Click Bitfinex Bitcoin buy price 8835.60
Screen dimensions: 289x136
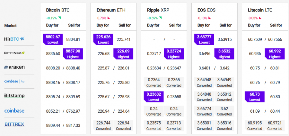53,54
